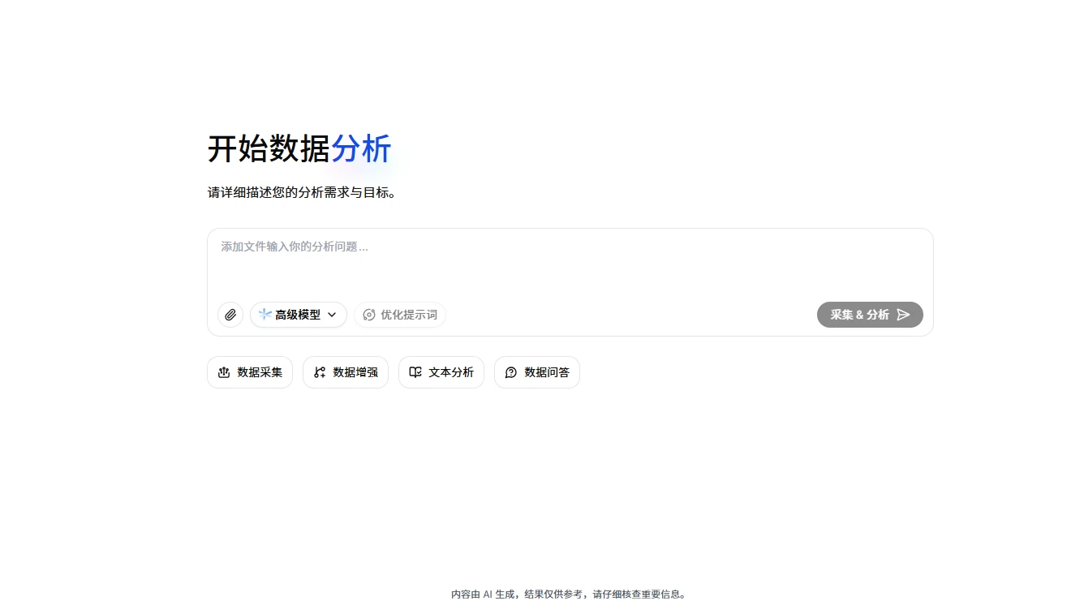
Task: Click the AI-generated content disclaimer text
Action: click(568, 594)
